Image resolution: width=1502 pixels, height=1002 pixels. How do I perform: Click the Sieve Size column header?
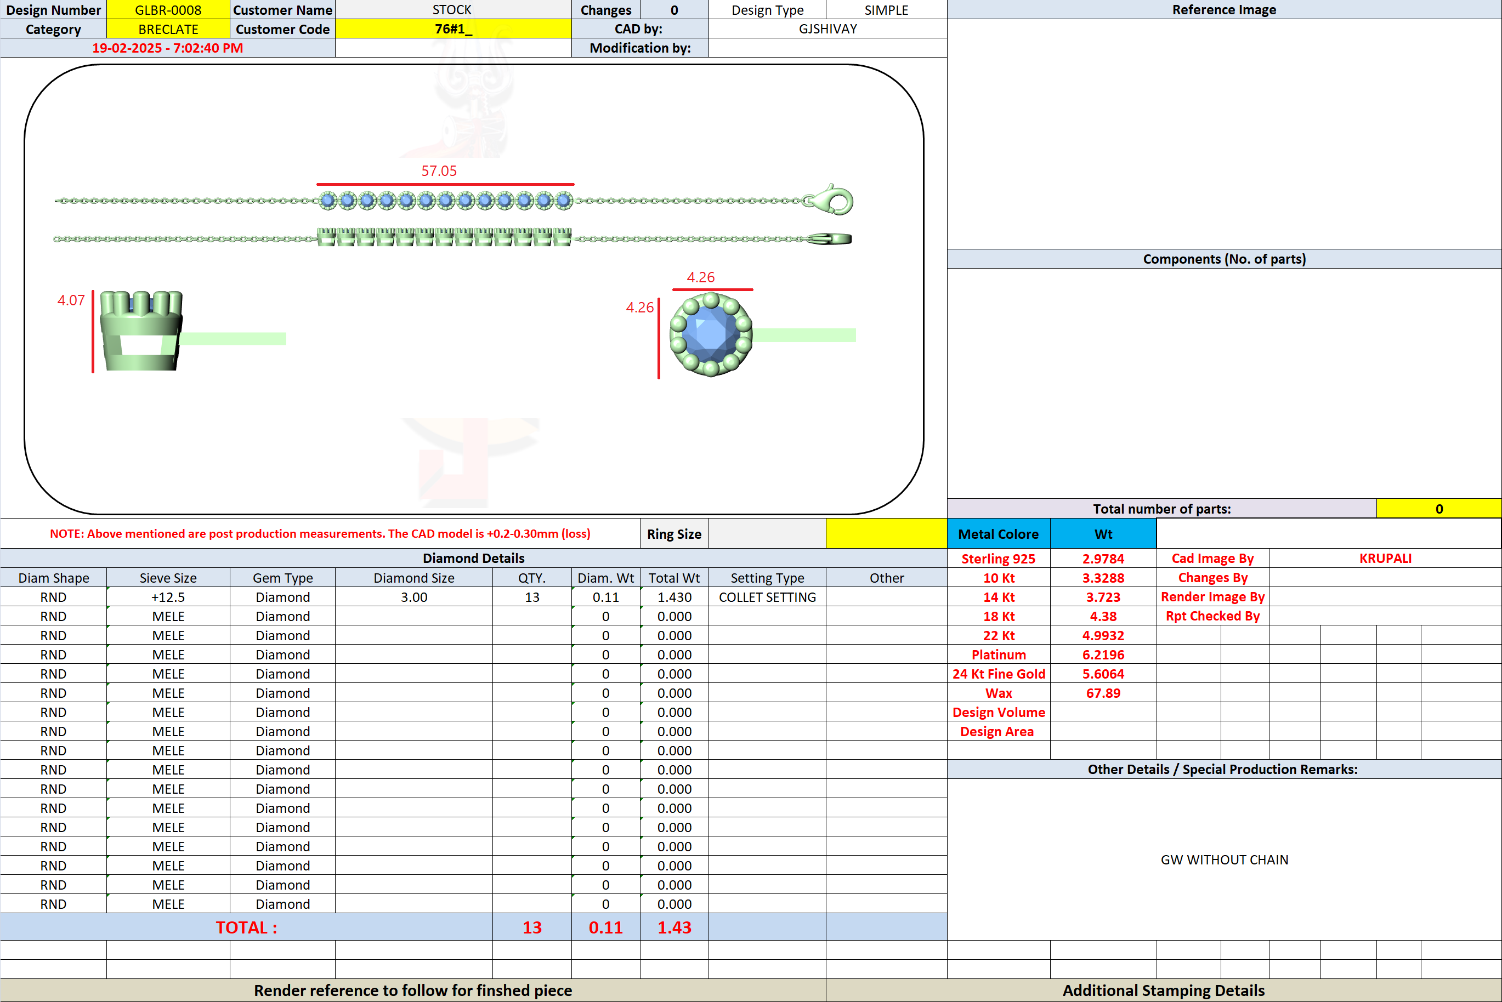(168, 578)
